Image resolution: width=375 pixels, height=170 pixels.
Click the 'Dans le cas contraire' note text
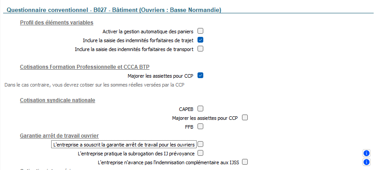tap(94, 85)
